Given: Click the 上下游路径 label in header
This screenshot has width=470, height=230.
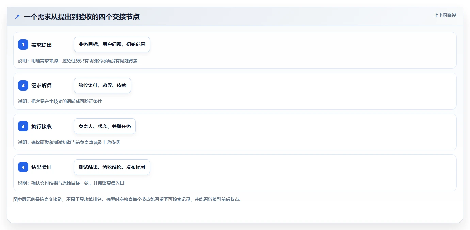Looking at the screenshot, I should [445, 15].
